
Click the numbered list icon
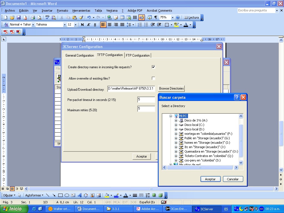coord(140,25)
